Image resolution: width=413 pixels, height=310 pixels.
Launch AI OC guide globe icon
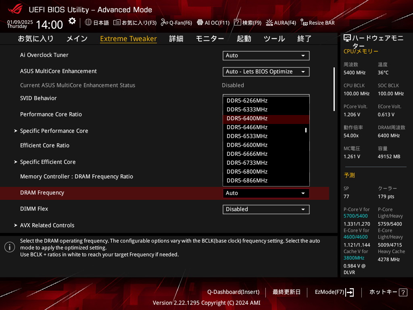coord(200,23)
